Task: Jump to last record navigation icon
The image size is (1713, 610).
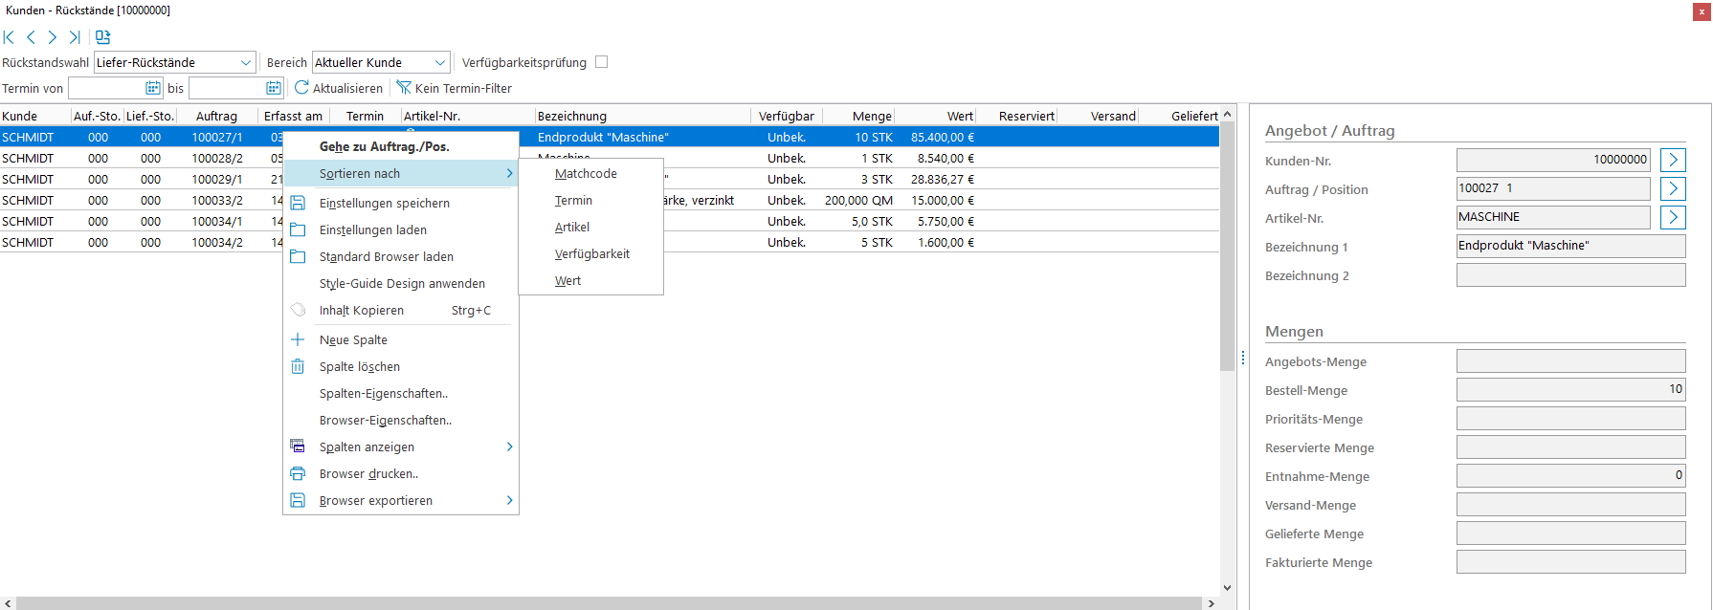Action: tap(75, 37)
